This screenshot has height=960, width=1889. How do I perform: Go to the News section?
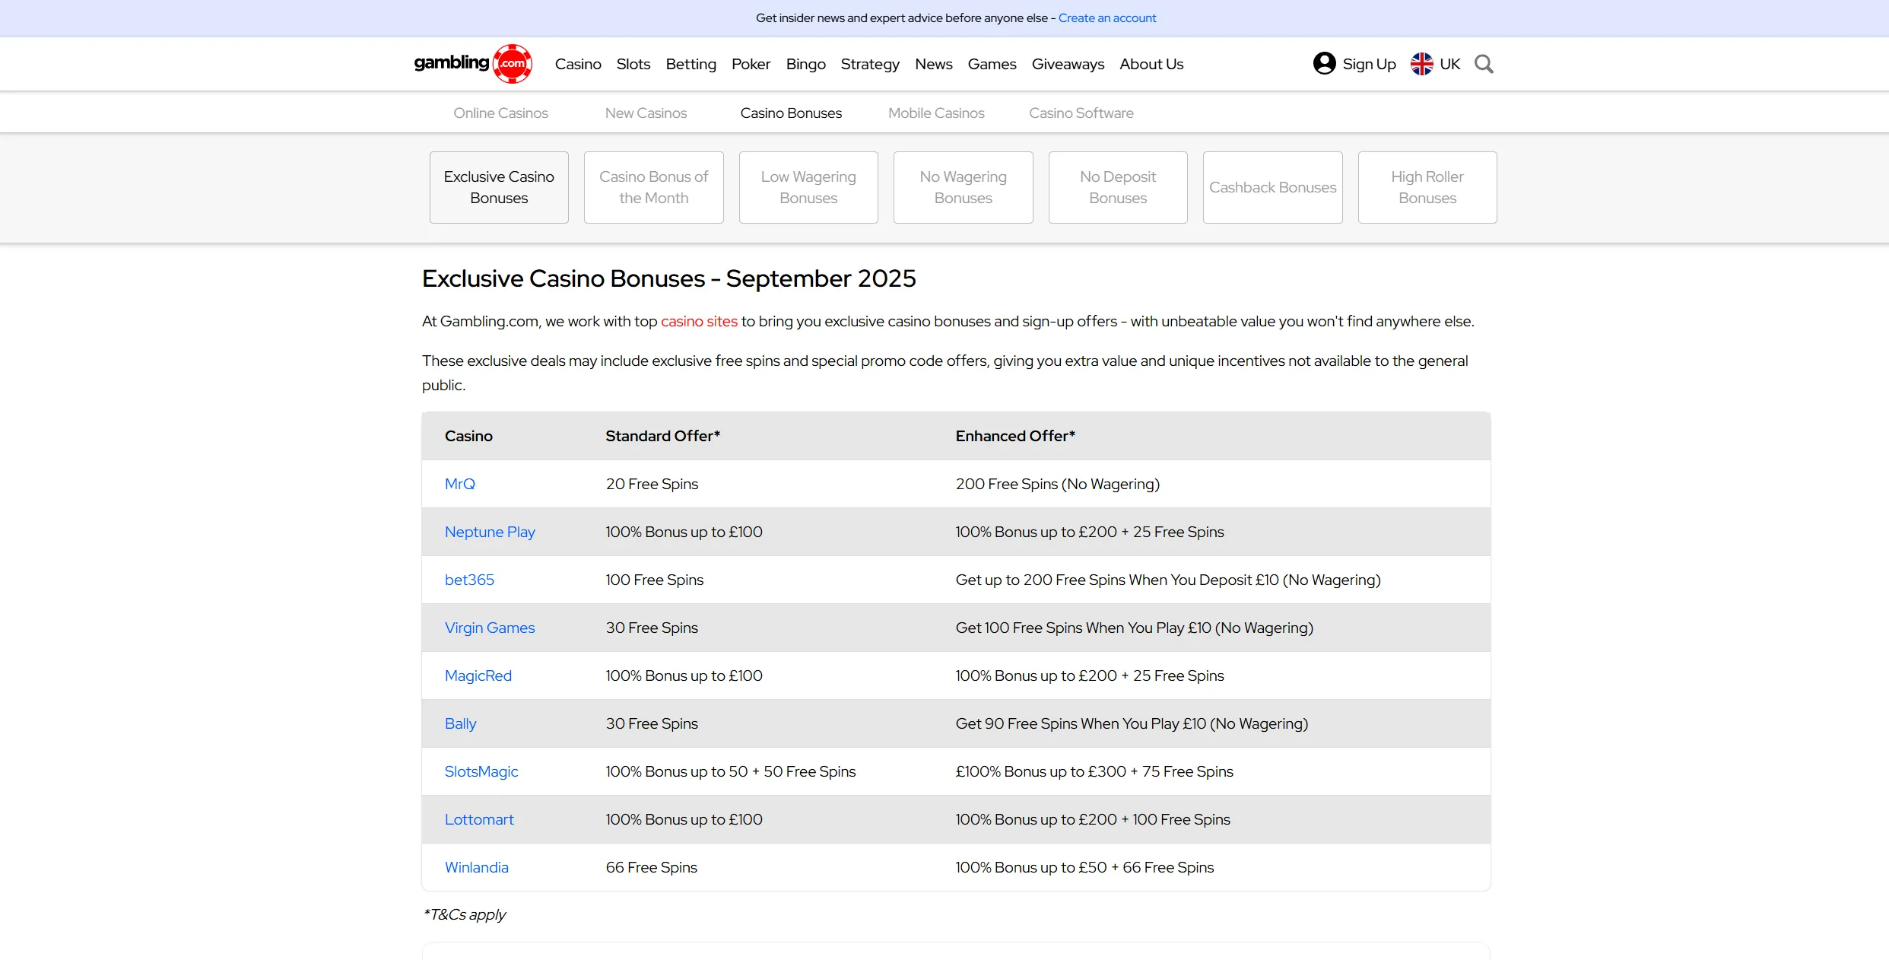933,64
